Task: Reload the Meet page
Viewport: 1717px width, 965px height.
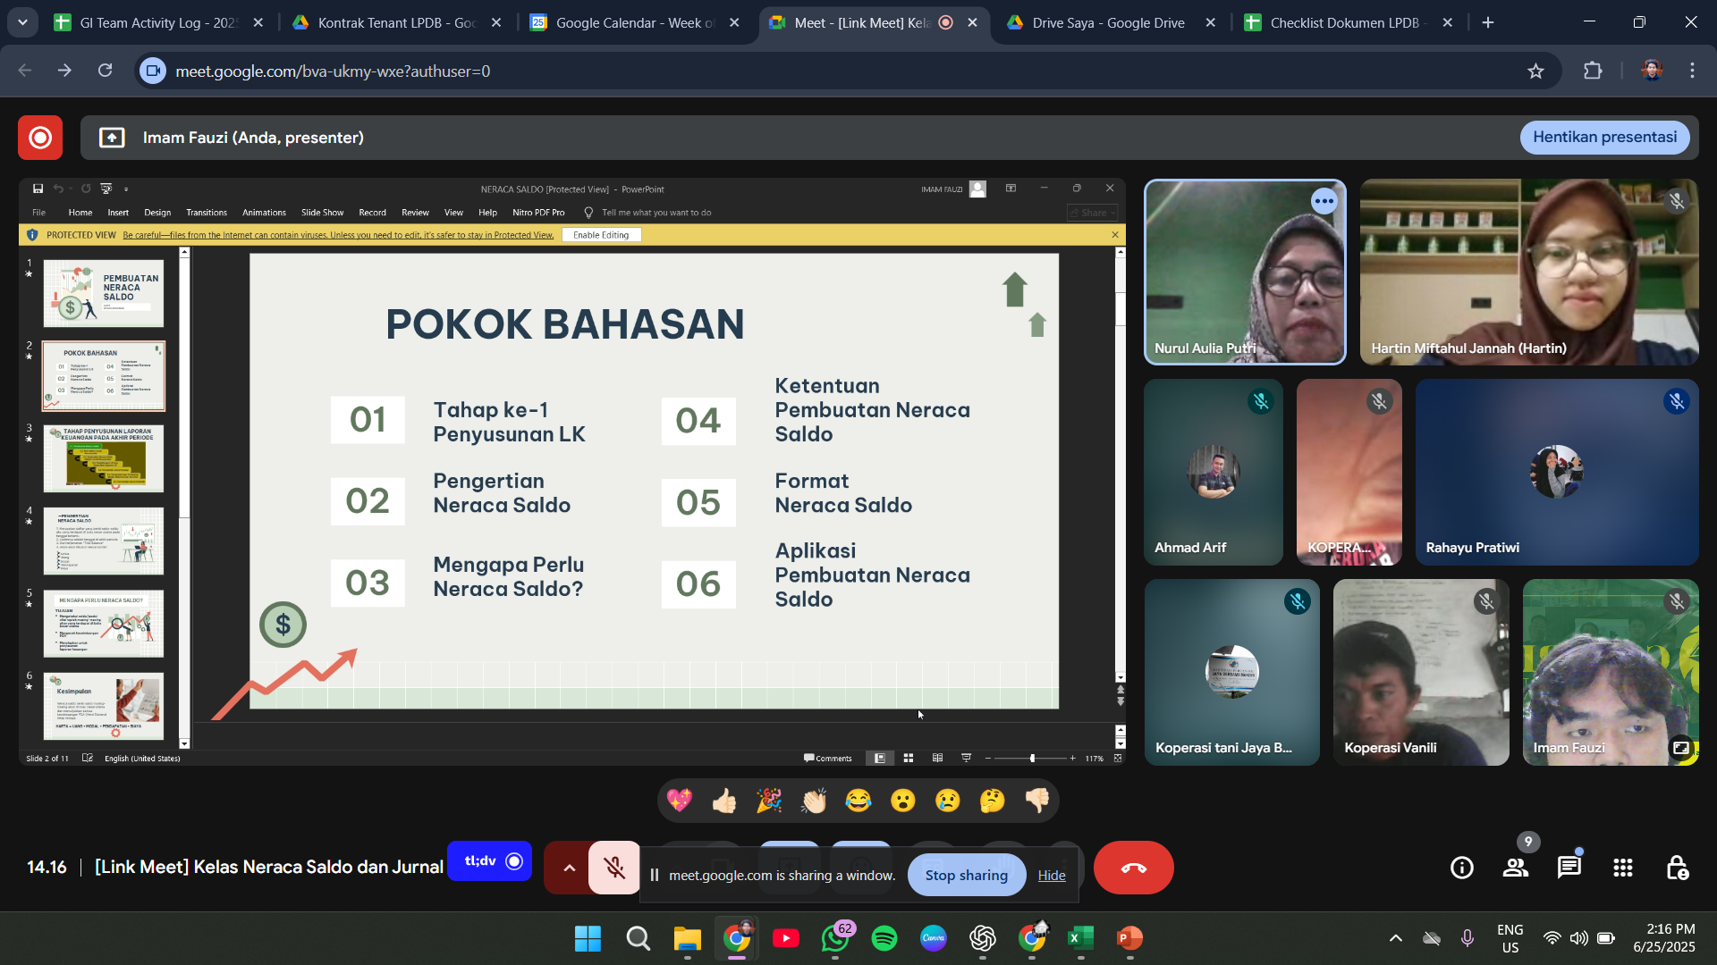Action: tap(106, 71)
